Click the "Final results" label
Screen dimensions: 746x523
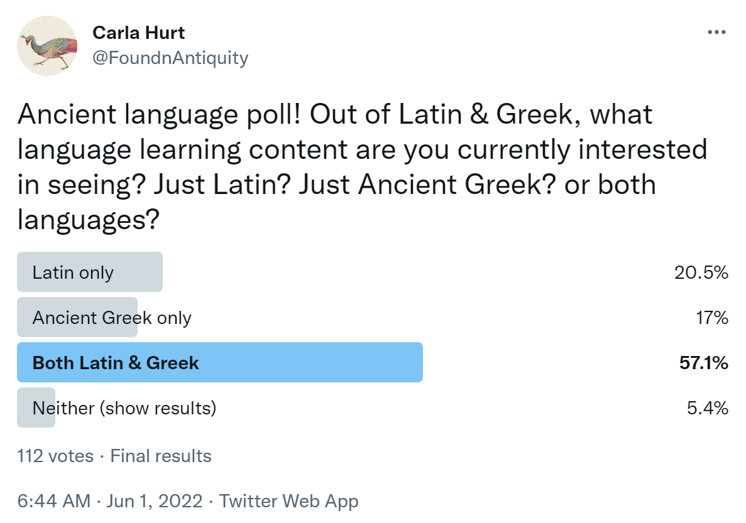point(161,456)
